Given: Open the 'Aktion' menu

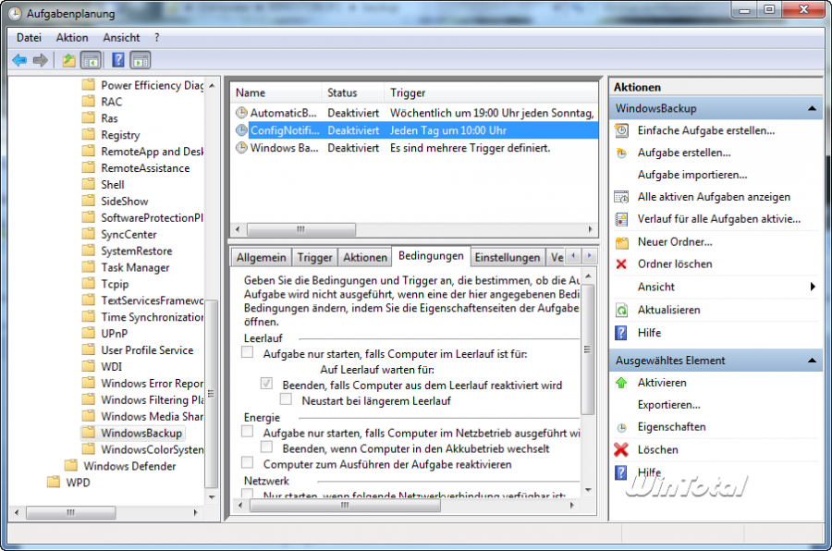Looking at the screenshot, I should [71, 37].
